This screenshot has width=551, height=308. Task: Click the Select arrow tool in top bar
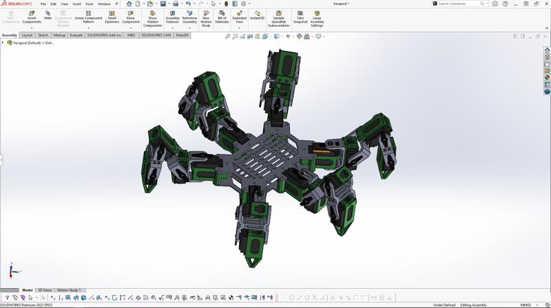click(x=214, y=4)
